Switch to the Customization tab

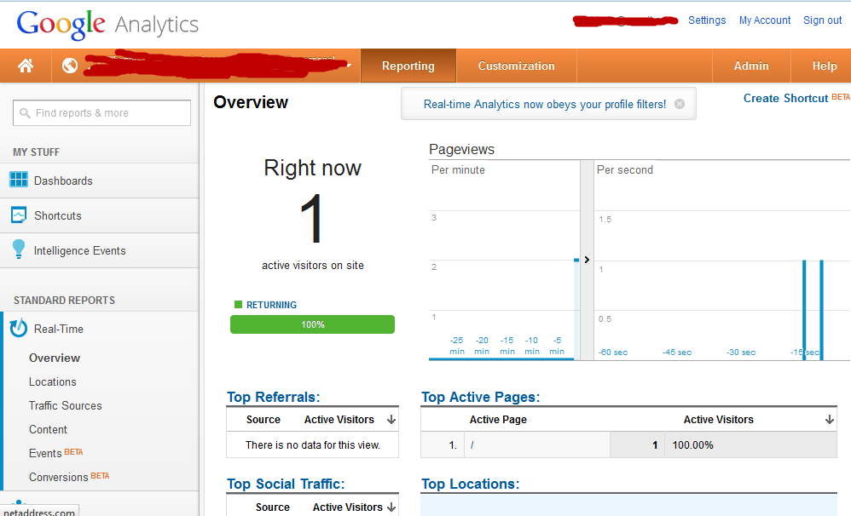click(516, 66)
